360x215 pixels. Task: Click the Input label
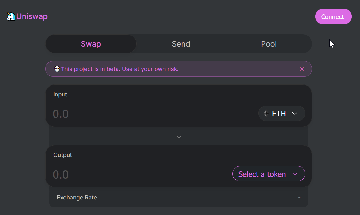click(x=60, y=94)
